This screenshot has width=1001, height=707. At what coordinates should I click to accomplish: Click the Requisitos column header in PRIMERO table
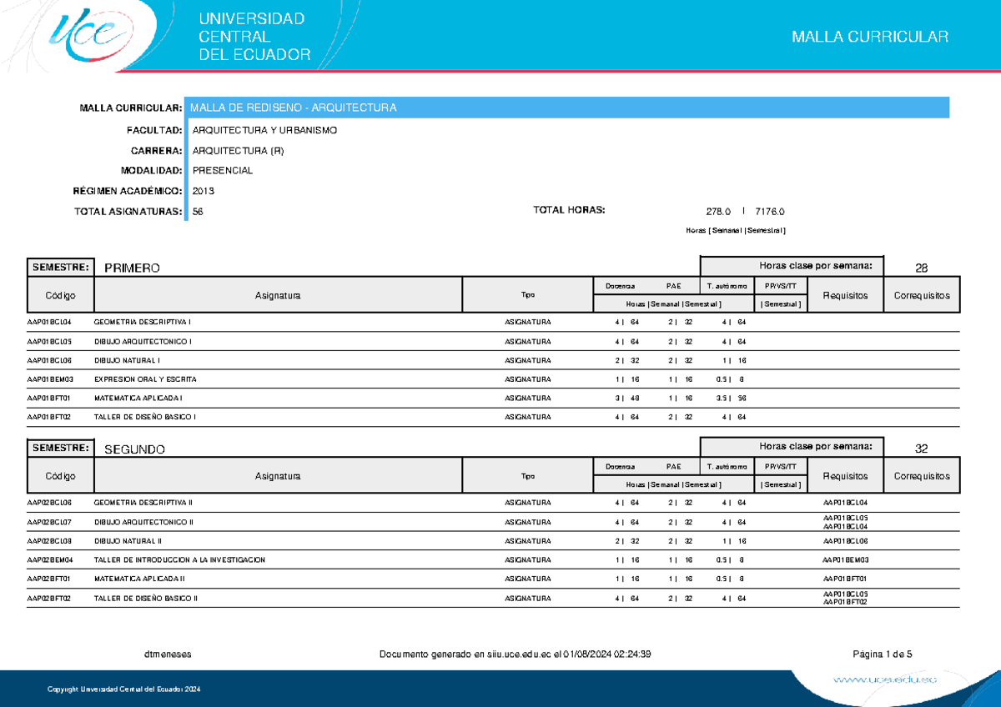pyautogui.click(x=845, y=295)
